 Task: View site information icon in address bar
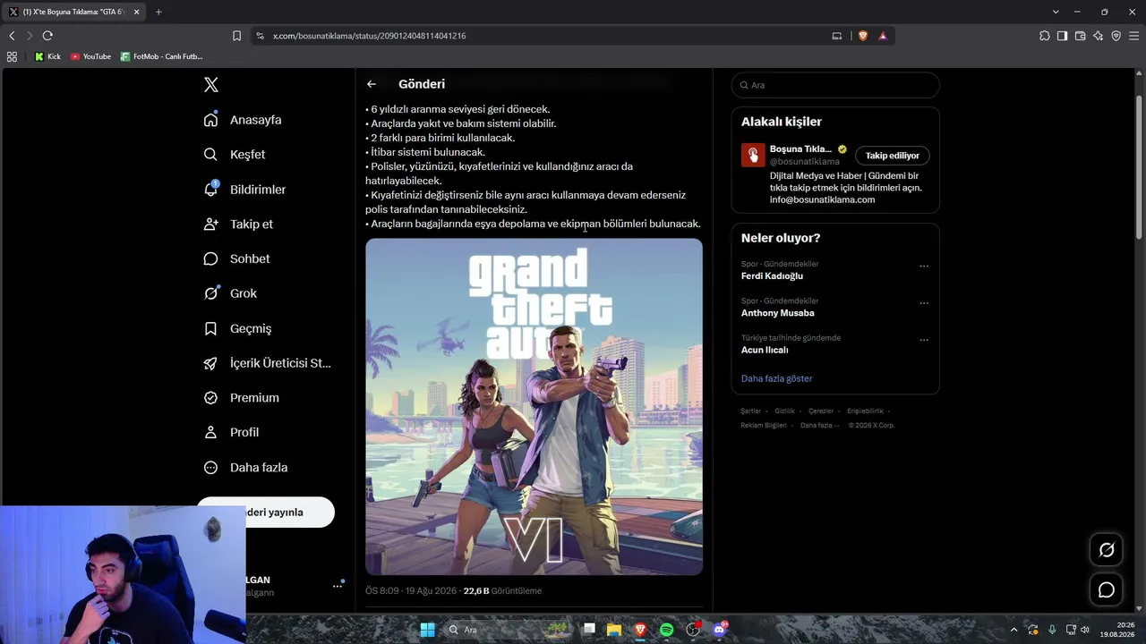point(260,36)
